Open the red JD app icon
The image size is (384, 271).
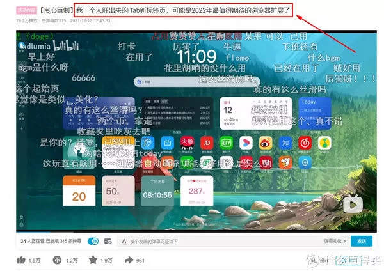(x=207, y=143)
